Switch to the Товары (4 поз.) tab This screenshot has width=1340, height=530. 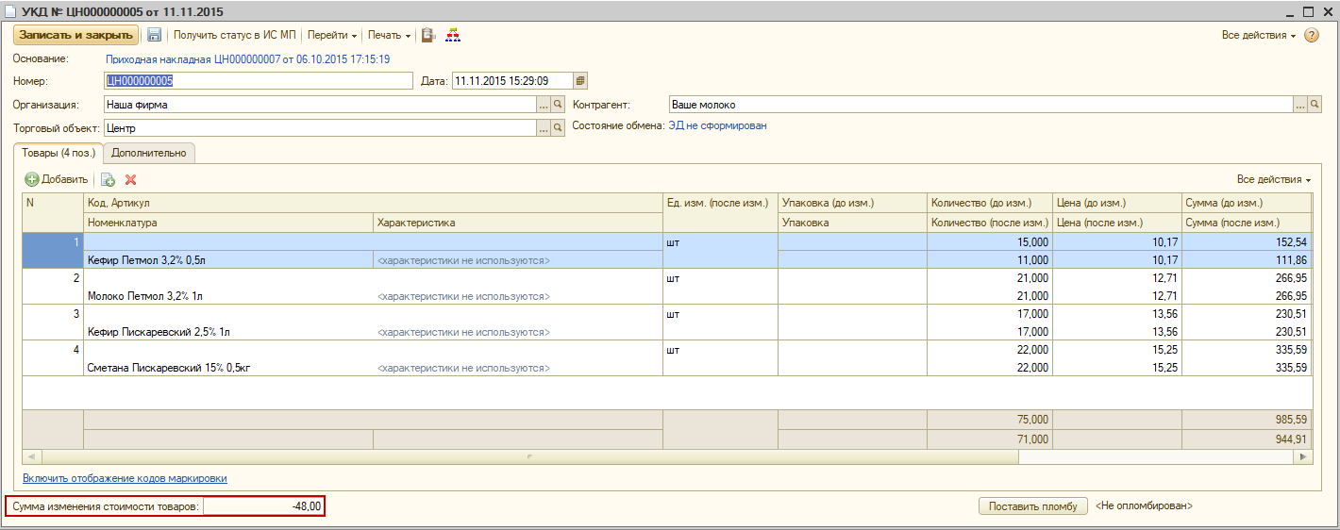[x=58, y=153]
